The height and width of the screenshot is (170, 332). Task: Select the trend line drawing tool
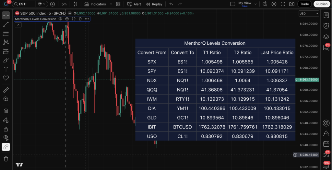point(6,24)
